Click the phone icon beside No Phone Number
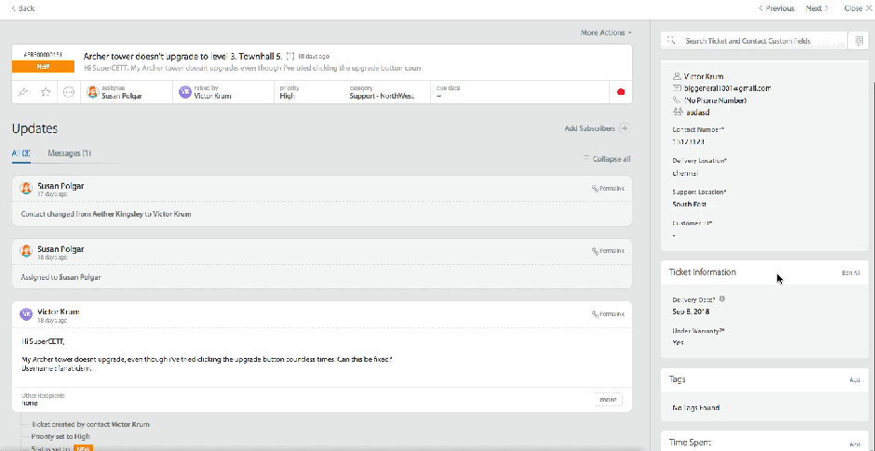 point(678,100)
